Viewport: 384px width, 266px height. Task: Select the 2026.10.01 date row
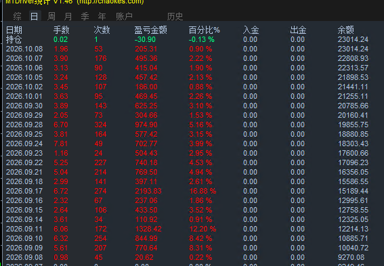24,96
